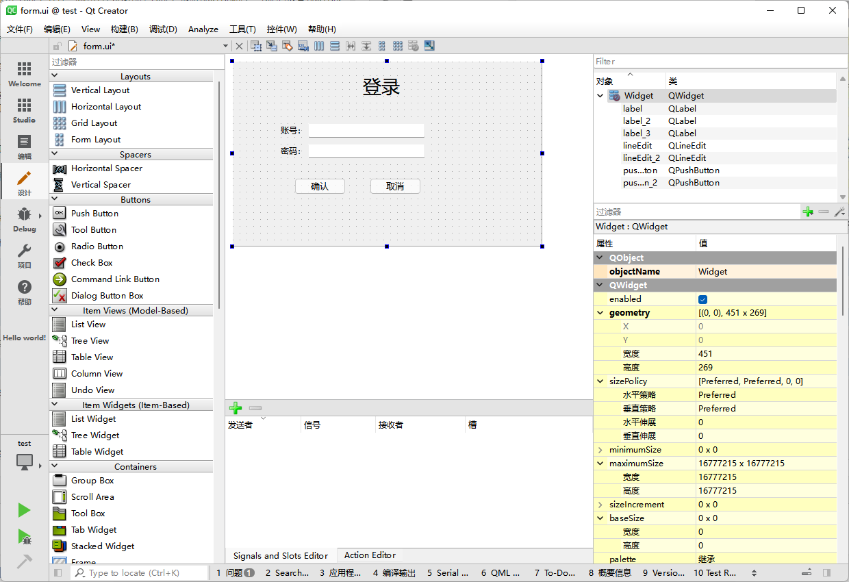Click the Adjust Size toolbar icon
Image resolution: width=849 pixels, height=582 pixels.
429,46
